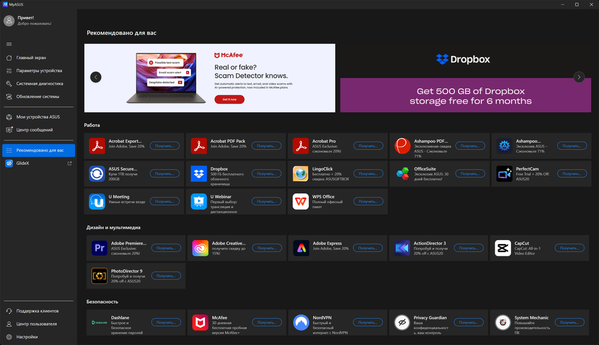This screenshot has width=599, height=345.
Task: Open Мои устройства ASUS
Action: pos(39,117)
